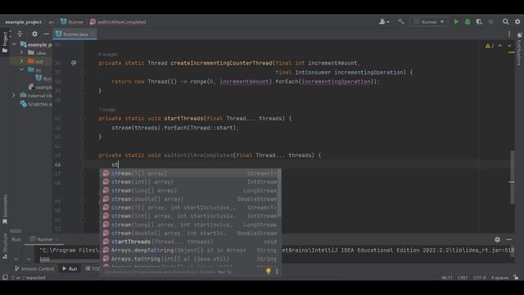
Task: Open IDE settings gear at top right
Action: coord(517,22)
